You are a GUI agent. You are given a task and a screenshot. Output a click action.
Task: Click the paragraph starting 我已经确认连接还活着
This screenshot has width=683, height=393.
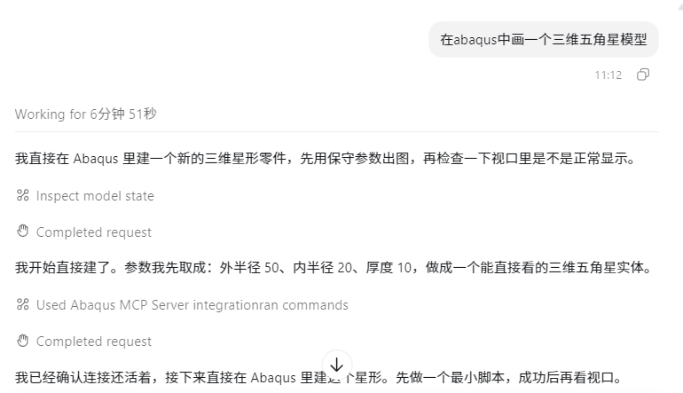point(319,377)
